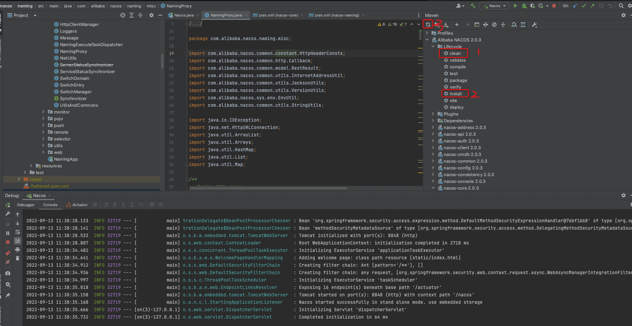Viewport: 632px width, 326px height.
Task: Click the Build project hammer icon
Action: pos(473,6)
